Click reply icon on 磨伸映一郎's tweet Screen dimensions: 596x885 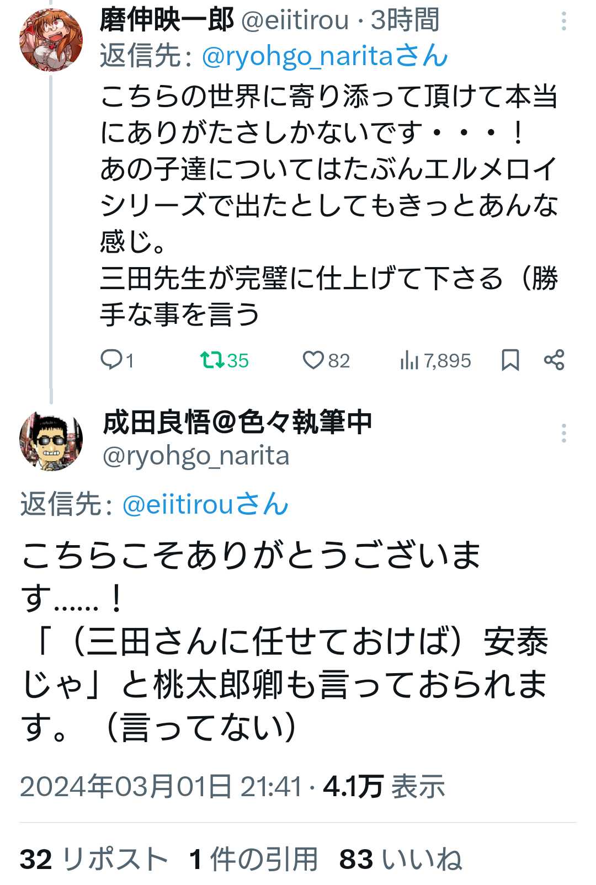[111, 360]
